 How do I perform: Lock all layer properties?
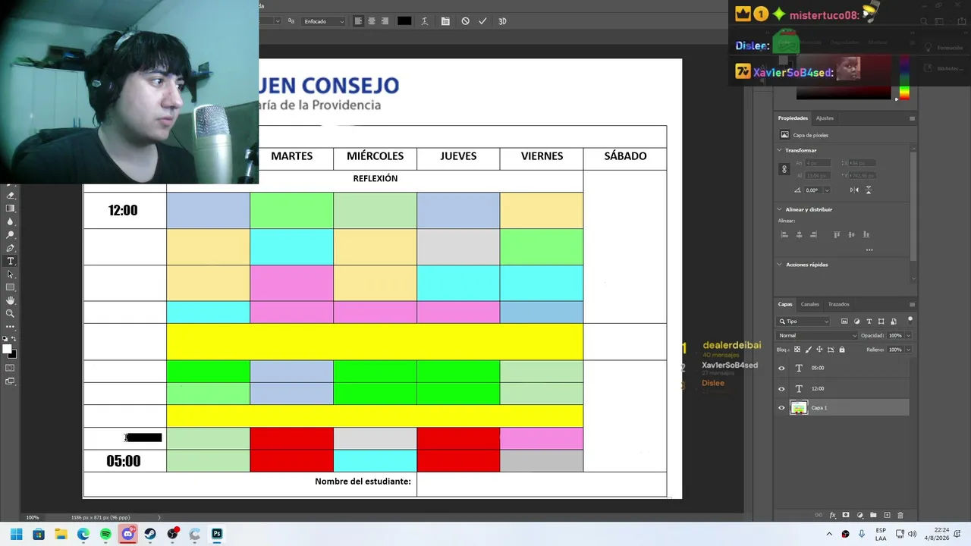pyautogui.click(x=842, y=350)
